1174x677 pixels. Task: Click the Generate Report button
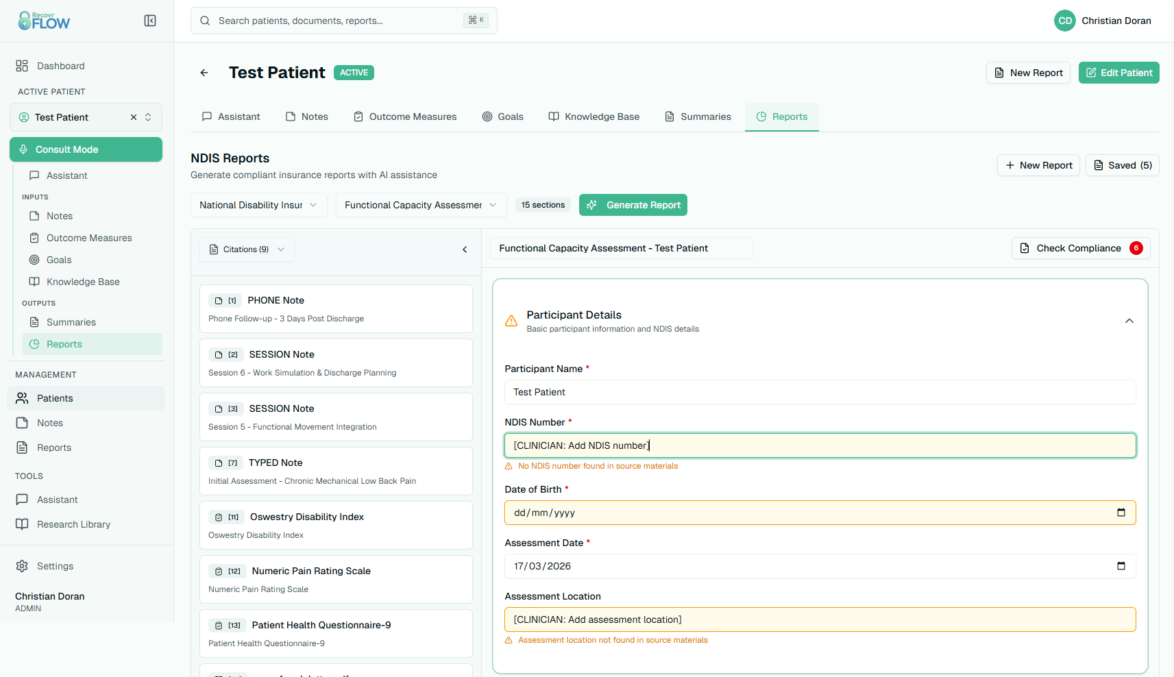[x=633, y=205]
